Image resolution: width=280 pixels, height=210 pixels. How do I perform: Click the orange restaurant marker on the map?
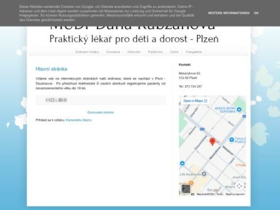point(191,183)
